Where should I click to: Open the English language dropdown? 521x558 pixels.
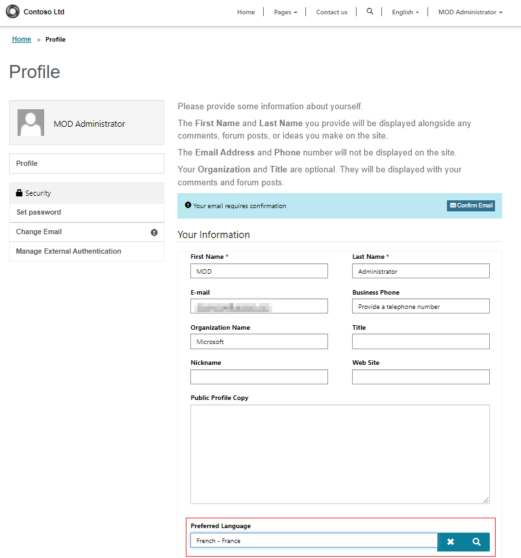point(405,12)
